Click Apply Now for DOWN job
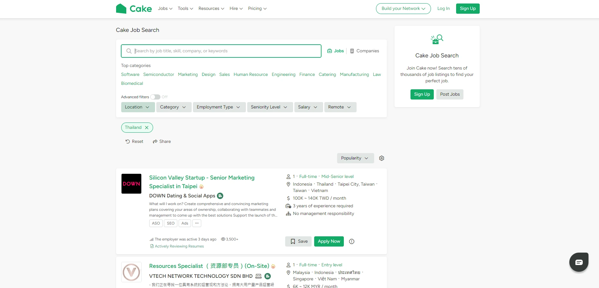The image size is (599, 288). click(x=329, y=241)
